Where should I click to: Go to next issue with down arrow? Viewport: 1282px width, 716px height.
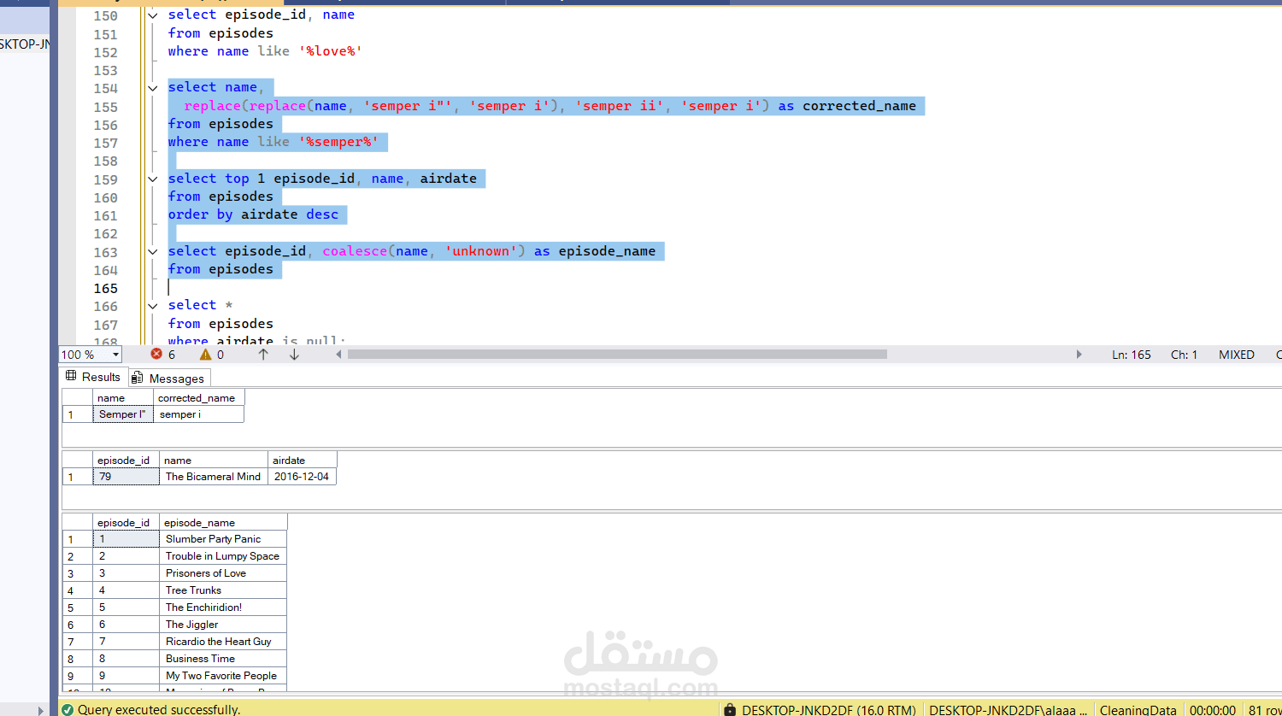pos(294,354)
